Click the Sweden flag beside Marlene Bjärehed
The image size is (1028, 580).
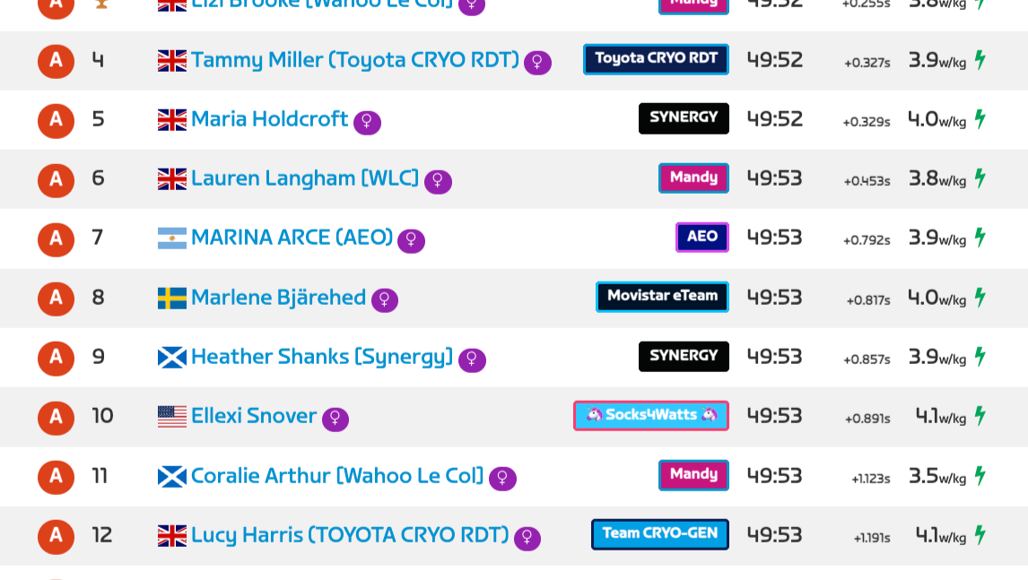(x=171, y=299)
